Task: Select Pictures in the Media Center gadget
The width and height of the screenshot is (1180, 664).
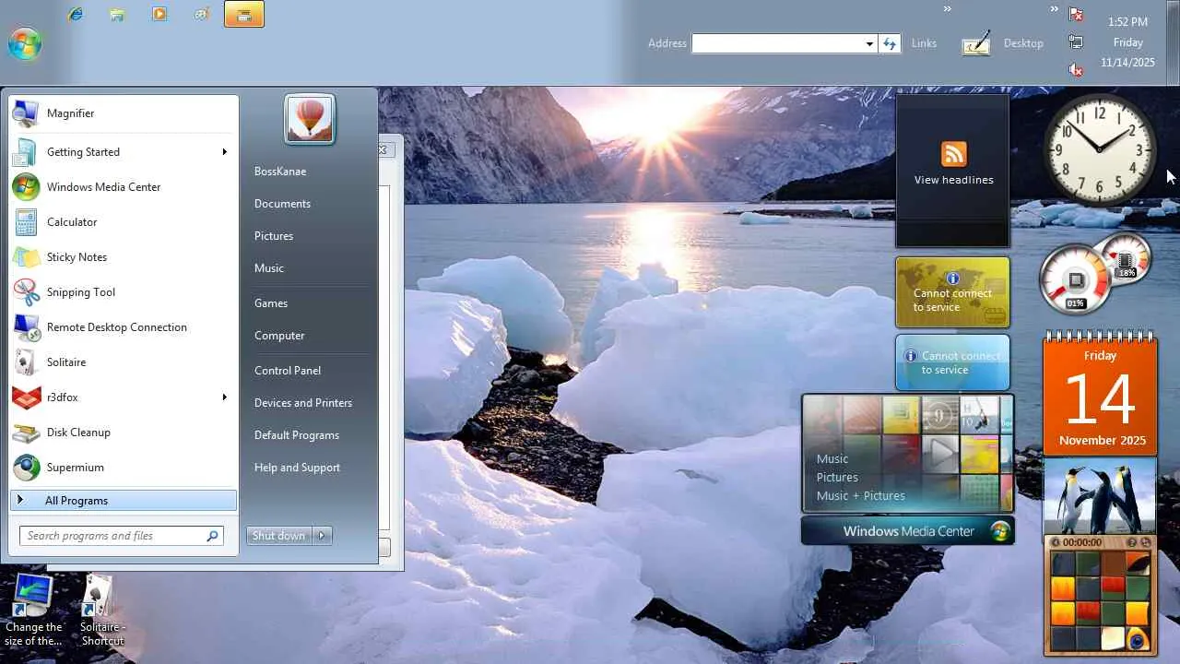Action: (837, 478)
